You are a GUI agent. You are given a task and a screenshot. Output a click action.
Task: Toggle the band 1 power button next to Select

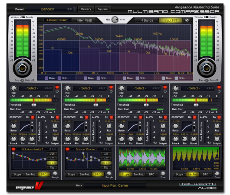coord(57,88)
